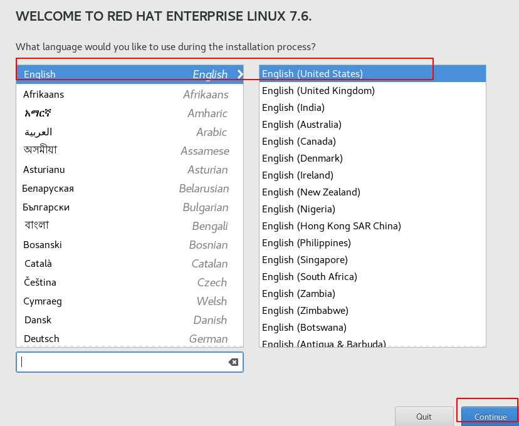519x426 pixels.
Task: Pick English (Botswana) locale
Action: point(373,328)
